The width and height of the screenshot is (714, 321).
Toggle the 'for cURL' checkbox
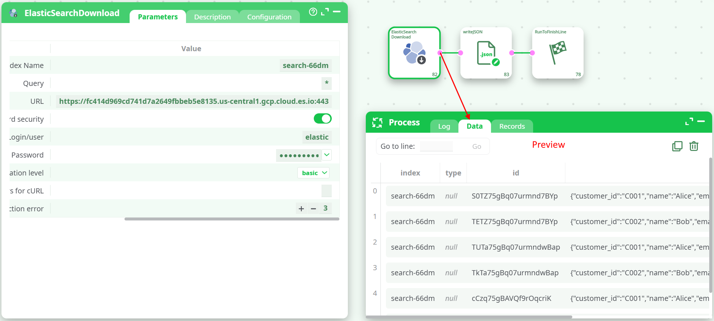[x=327, y=191]
